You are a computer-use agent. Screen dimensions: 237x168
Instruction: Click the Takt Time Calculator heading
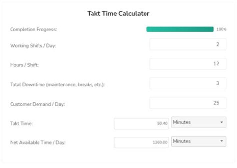118,14
